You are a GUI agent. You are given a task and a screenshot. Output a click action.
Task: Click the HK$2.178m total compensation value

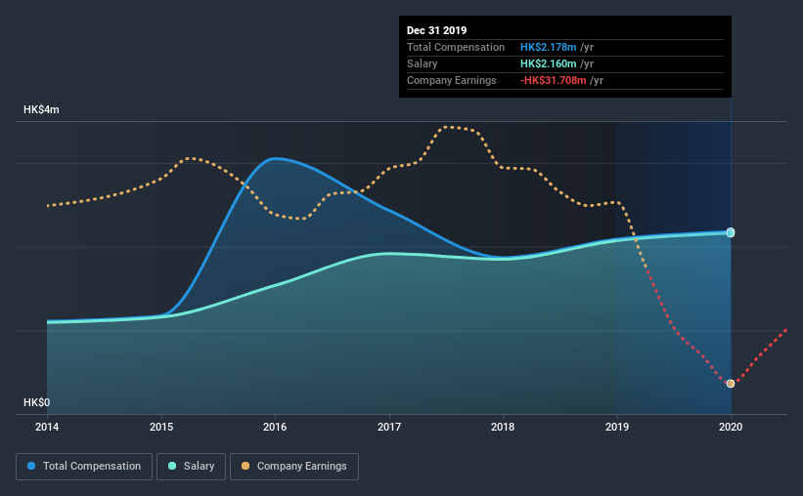coord(549,47)
